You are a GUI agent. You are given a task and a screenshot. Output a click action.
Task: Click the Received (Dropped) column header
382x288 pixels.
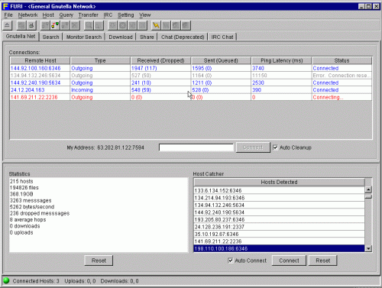coord(160,60)
